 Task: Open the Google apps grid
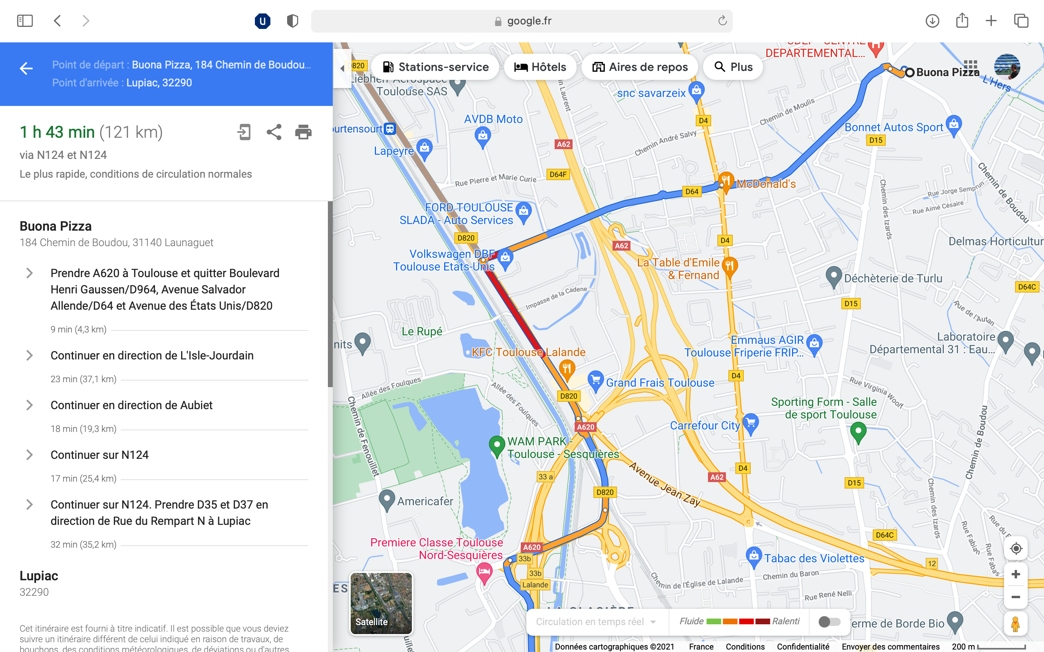point(970,67)
